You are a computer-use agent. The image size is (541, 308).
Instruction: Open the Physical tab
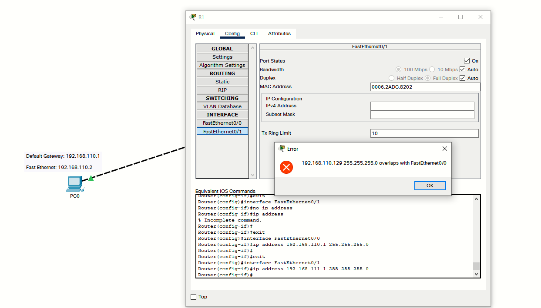(205, 33)
